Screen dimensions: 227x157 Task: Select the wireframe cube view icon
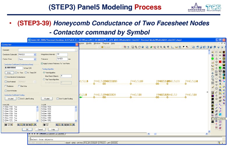(139, 47)
